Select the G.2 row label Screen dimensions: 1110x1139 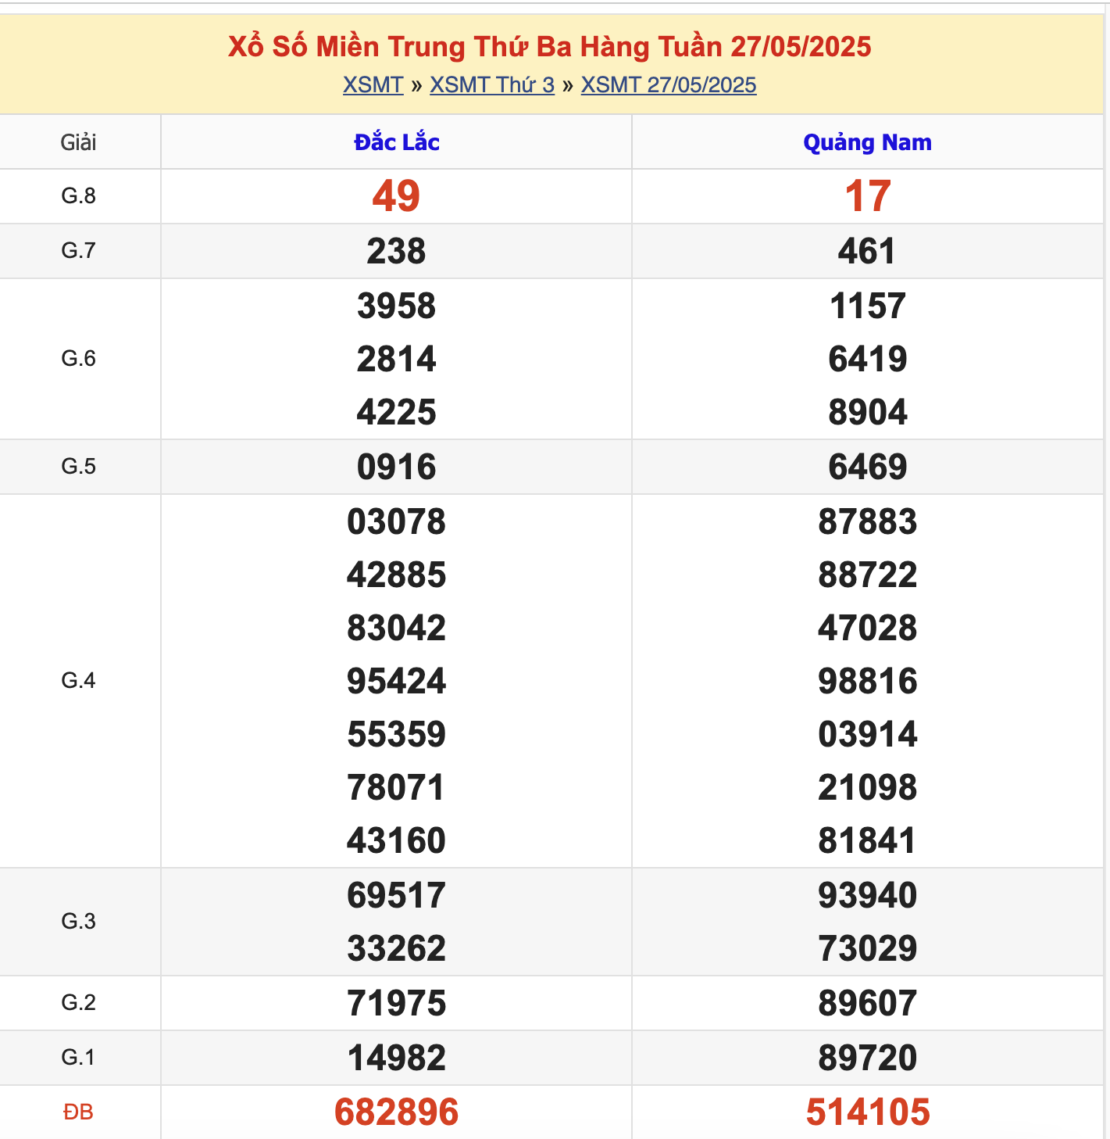point(79,1002)
